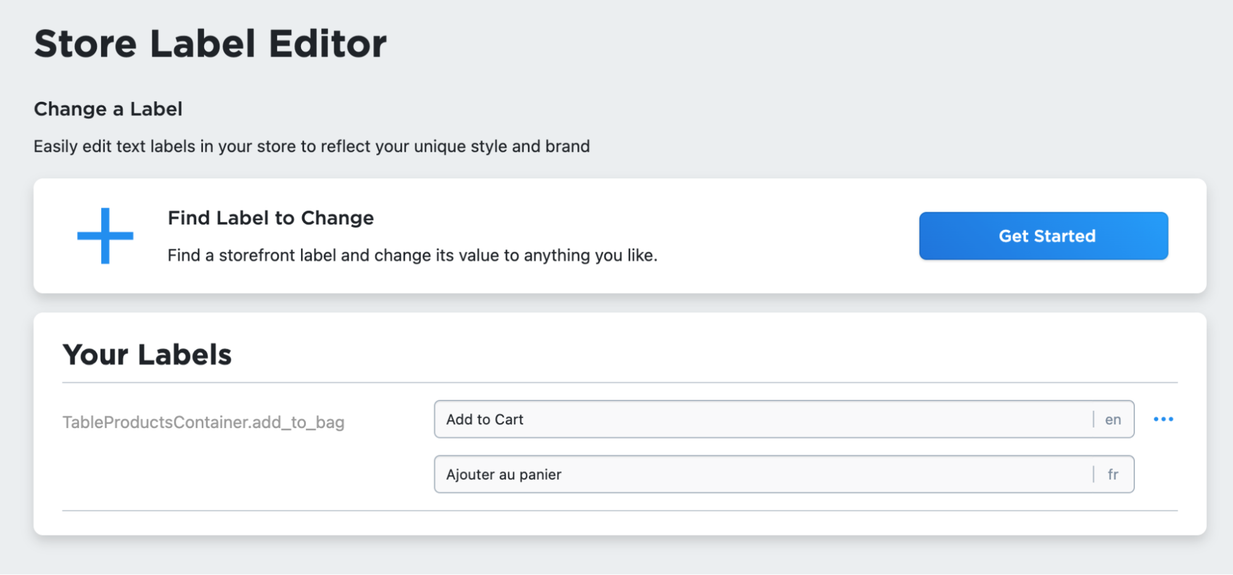
Task: Click the Store Label Editor page title
Action: click(x=210, y=44)
